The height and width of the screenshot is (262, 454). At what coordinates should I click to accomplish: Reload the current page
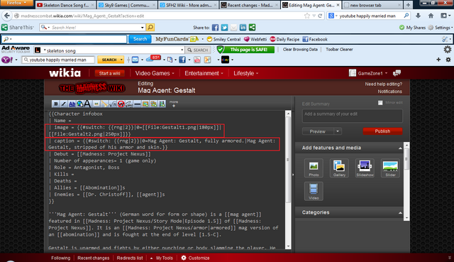[x=320, y=16]
